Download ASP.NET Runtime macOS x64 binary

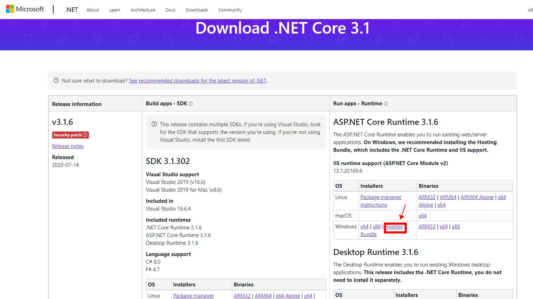click(x=423, y=216)
